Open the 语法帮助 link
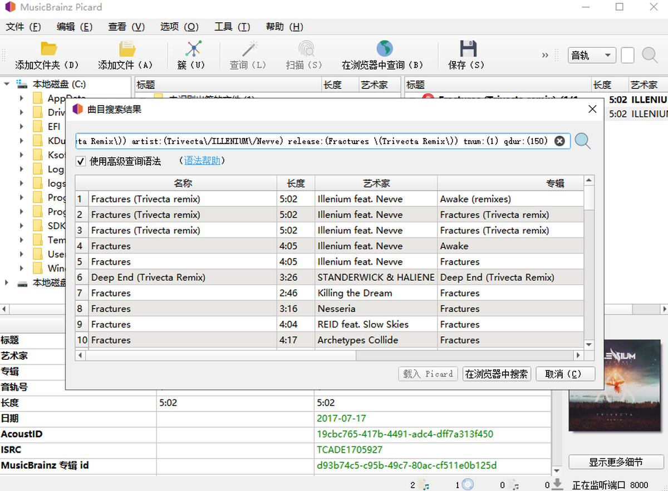The image size is (668, 491). point(202,161)
